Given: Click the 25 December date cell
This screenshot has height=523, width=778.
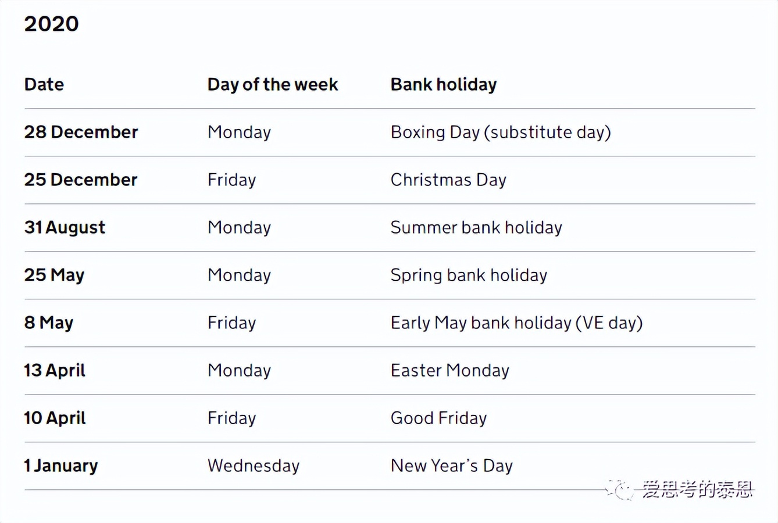Looking at the screenshot, I should click(x=81, y=180).
